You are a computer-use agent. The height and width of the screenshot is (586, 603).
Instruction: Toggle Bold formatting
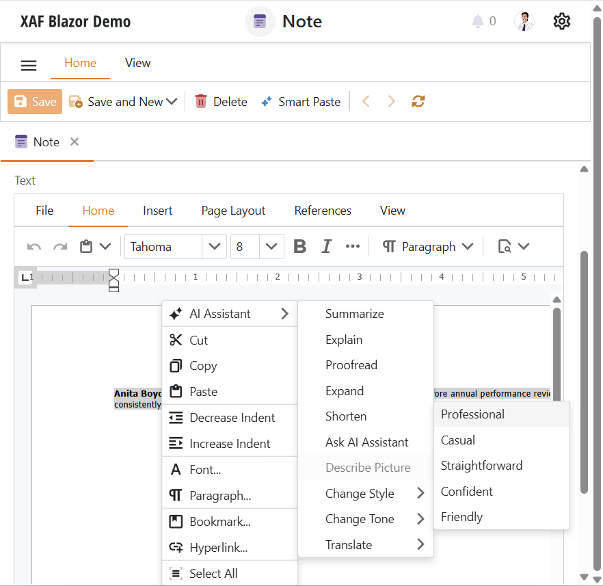pos(300,246)
